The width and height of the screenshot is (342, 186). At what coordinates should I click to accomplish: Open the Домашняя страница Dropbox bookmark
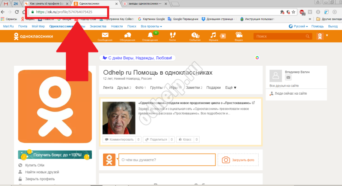[x=218, y=19]
